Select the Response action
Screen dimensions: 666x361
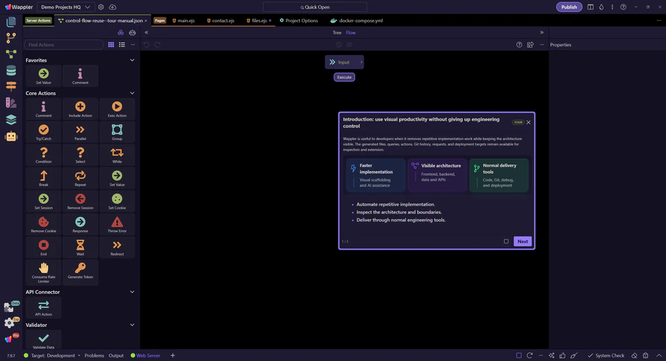[x=80, y=224]
